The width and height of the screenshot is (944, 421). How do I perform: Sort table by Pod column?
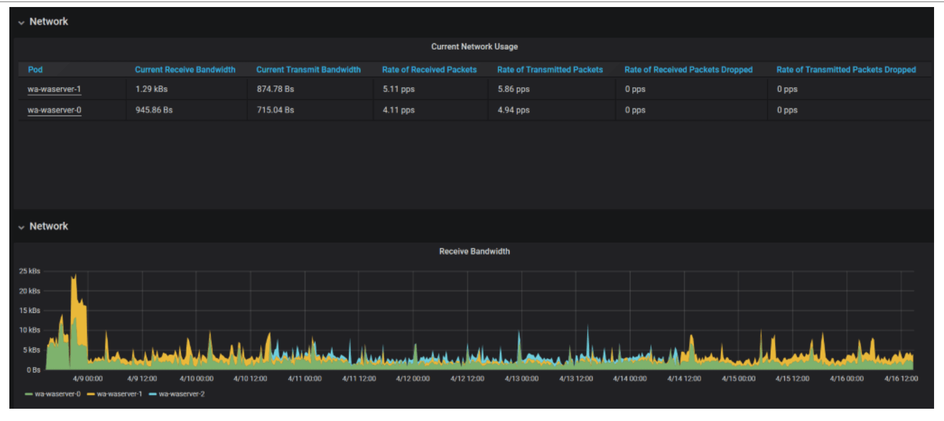[x=35, y=70]
